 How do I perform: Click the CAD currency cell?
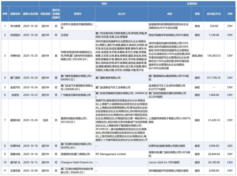[x=230, y=162]
